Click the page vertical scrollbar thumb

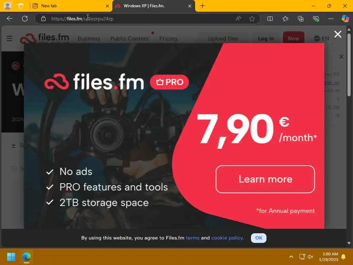(349, 65)
